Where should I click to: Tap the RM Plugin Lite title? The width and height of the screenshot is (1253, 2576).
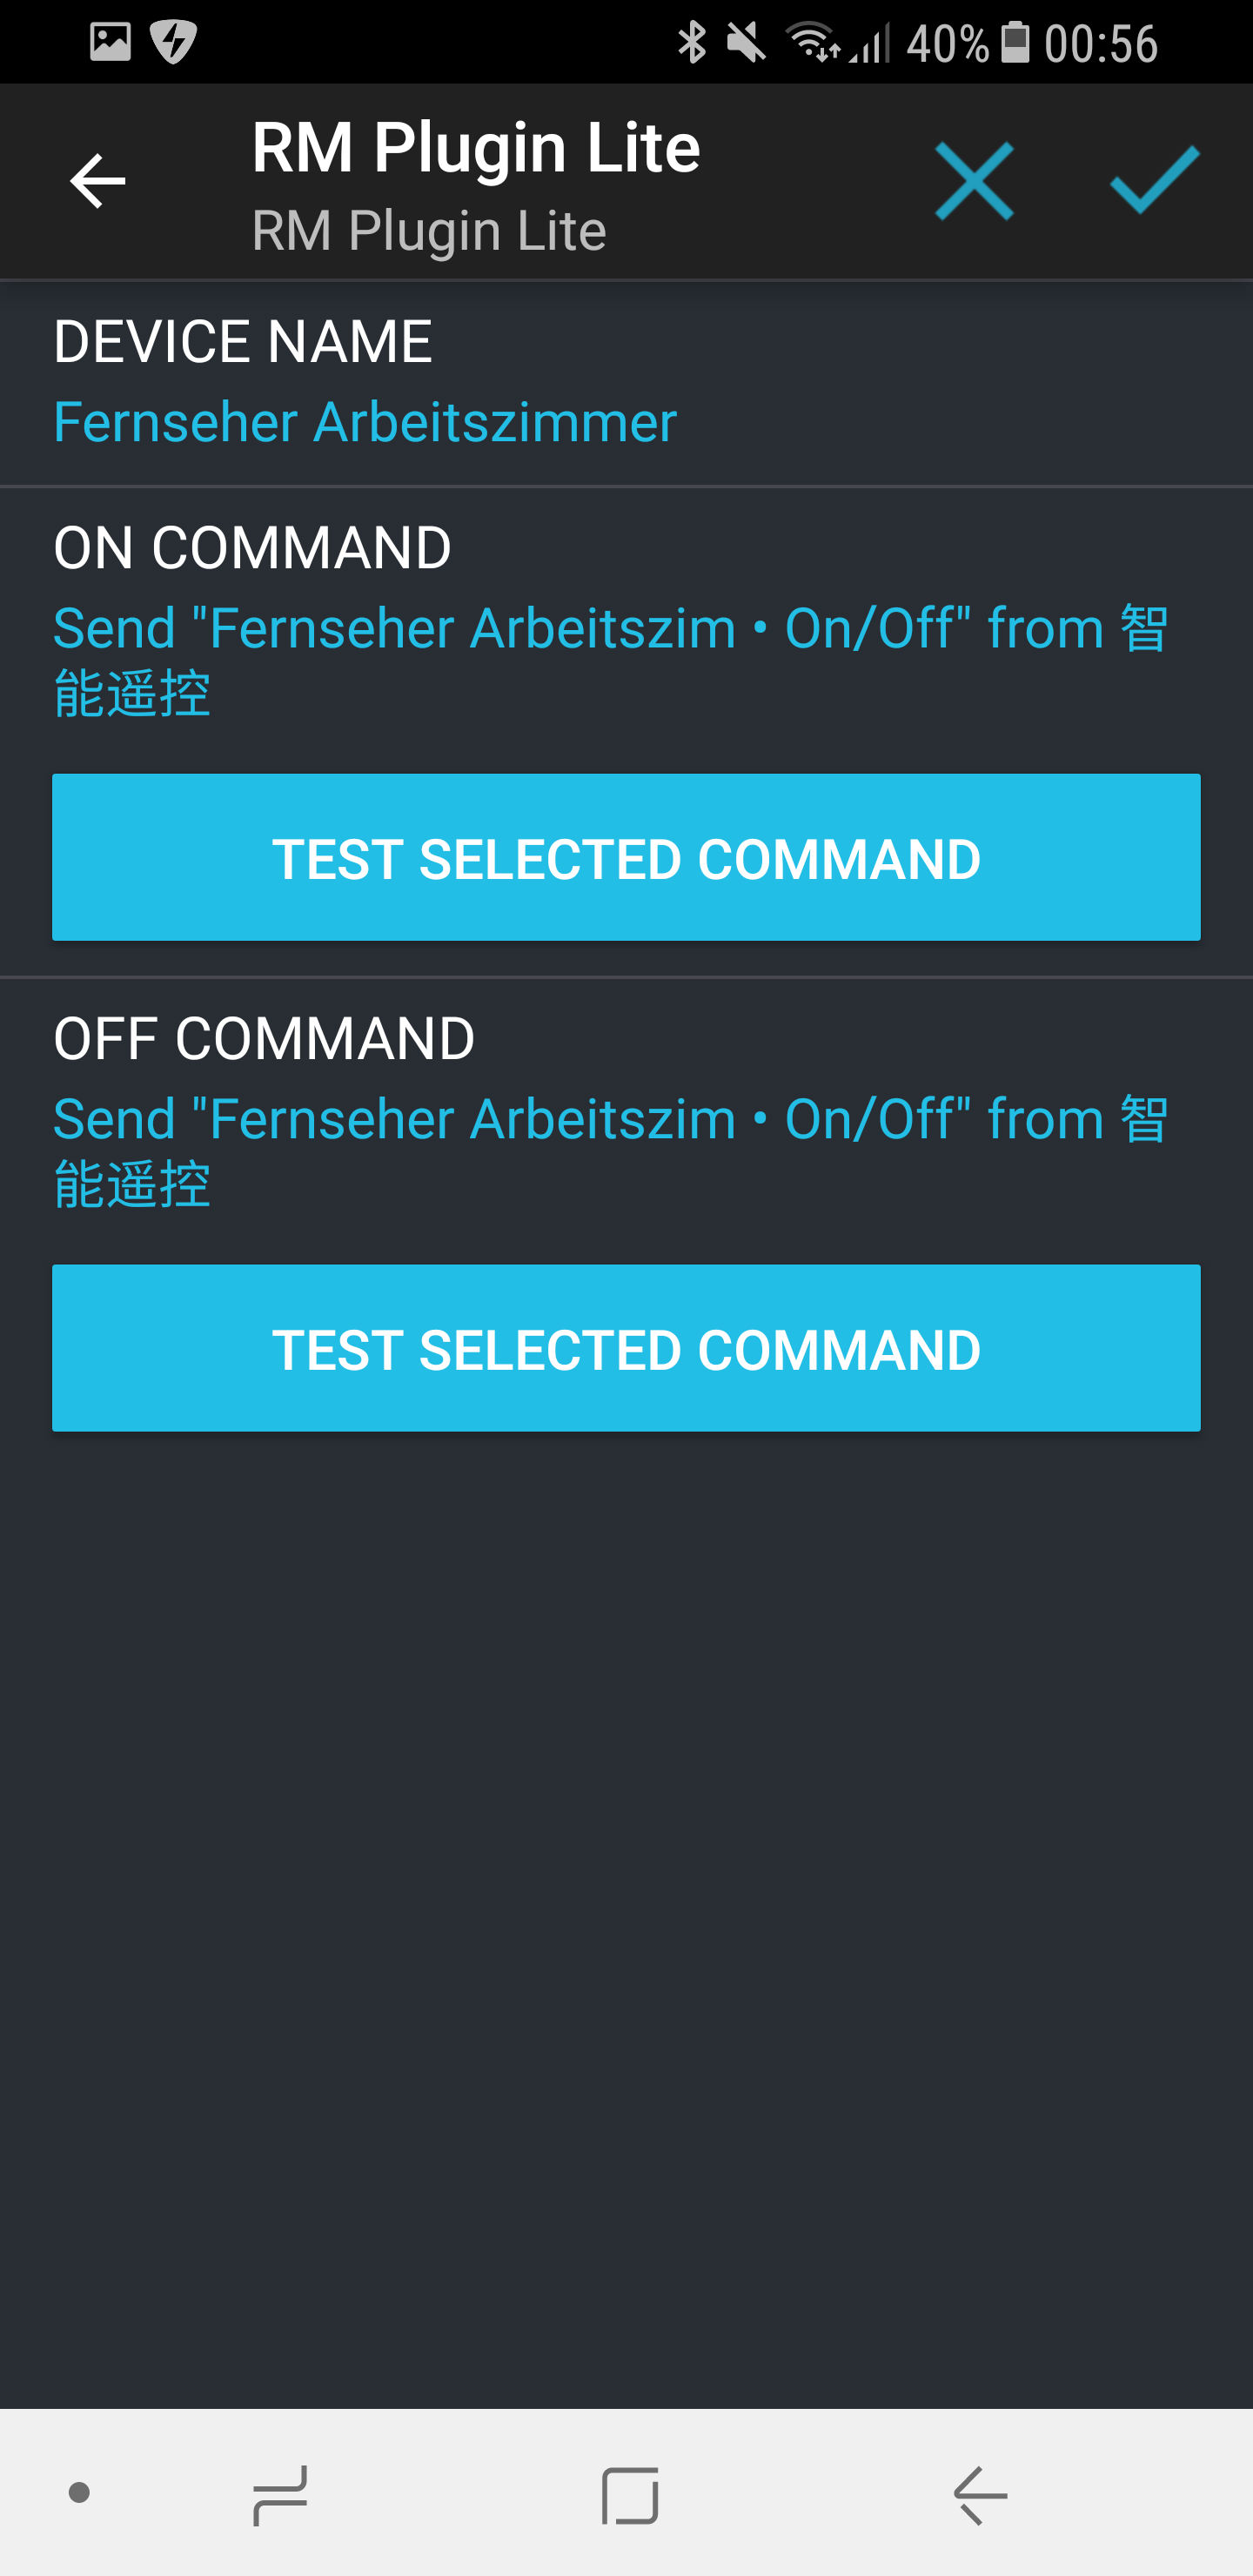(x=476, y=148)
